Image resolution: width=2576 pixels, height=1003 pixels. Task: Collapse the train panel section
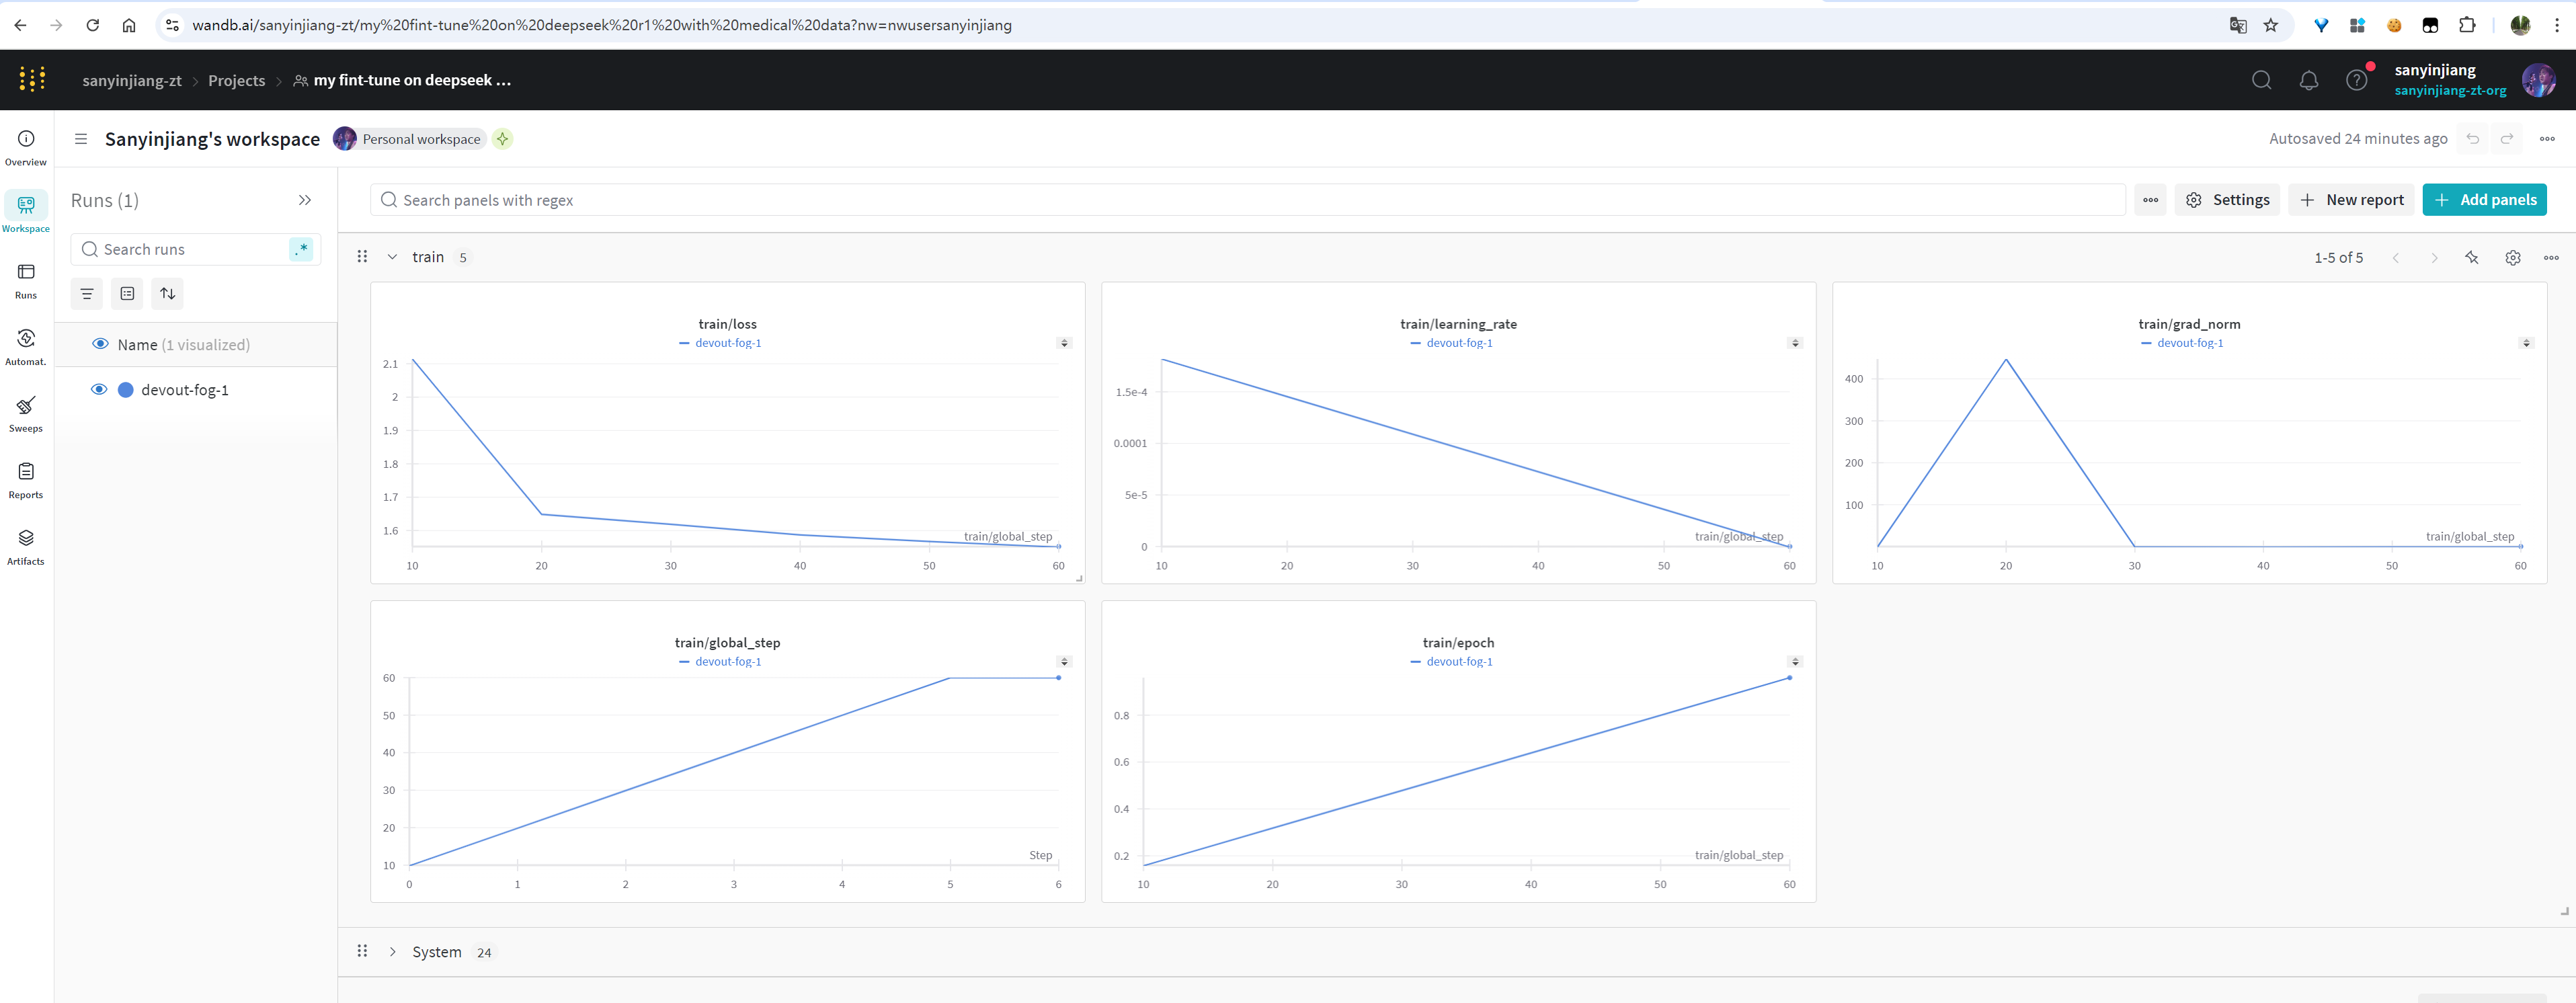(x=392, y=257)
